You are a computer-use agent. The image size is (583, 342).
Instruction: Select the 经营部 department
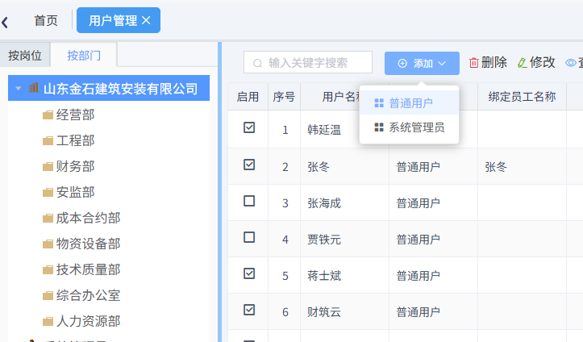76,115
